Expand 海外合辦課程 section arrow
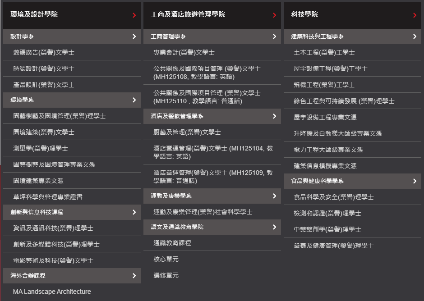 tap(134, 276)
